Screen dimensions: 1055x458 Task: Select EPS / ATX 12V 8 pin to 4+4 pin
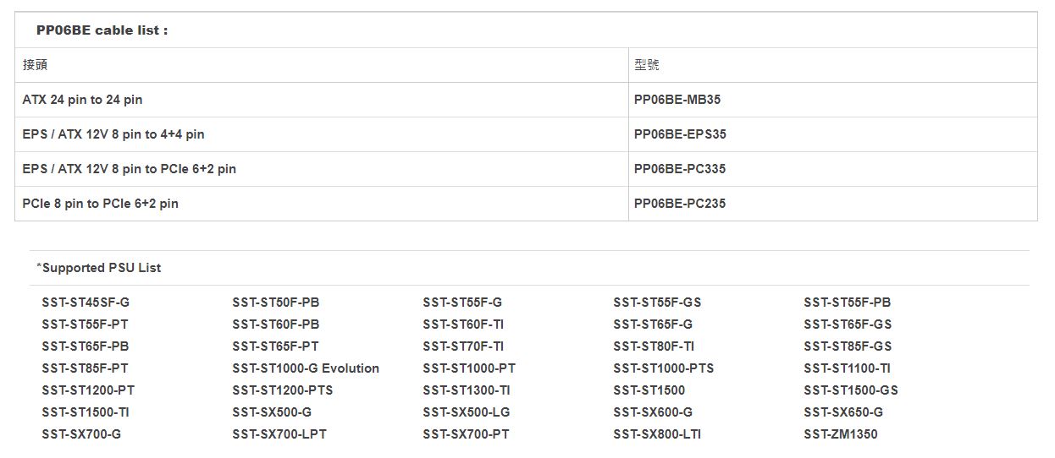click(113, 134)
